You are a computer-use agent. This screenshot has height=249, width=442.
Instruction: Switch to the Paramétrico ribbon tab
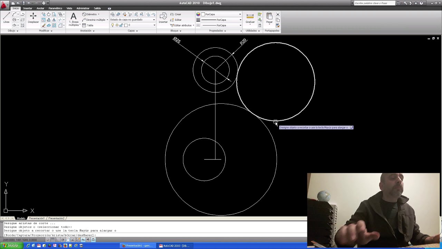click(x=55, y=8)
